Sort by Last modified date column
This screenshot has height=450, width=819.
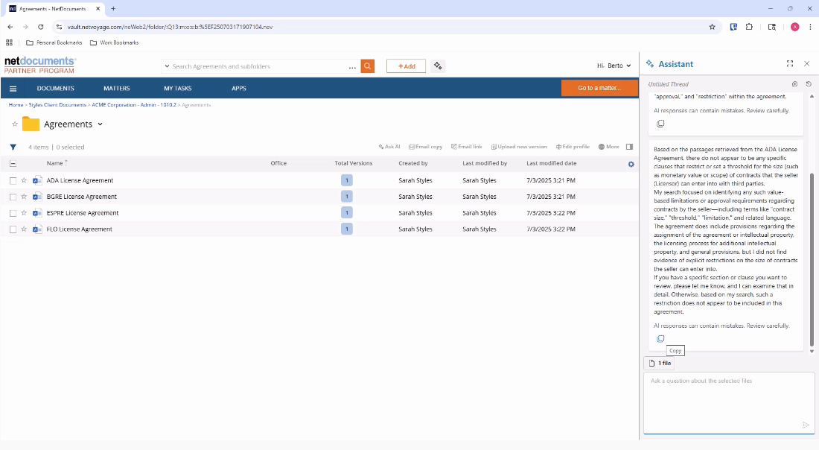click(x=552, y=163)
